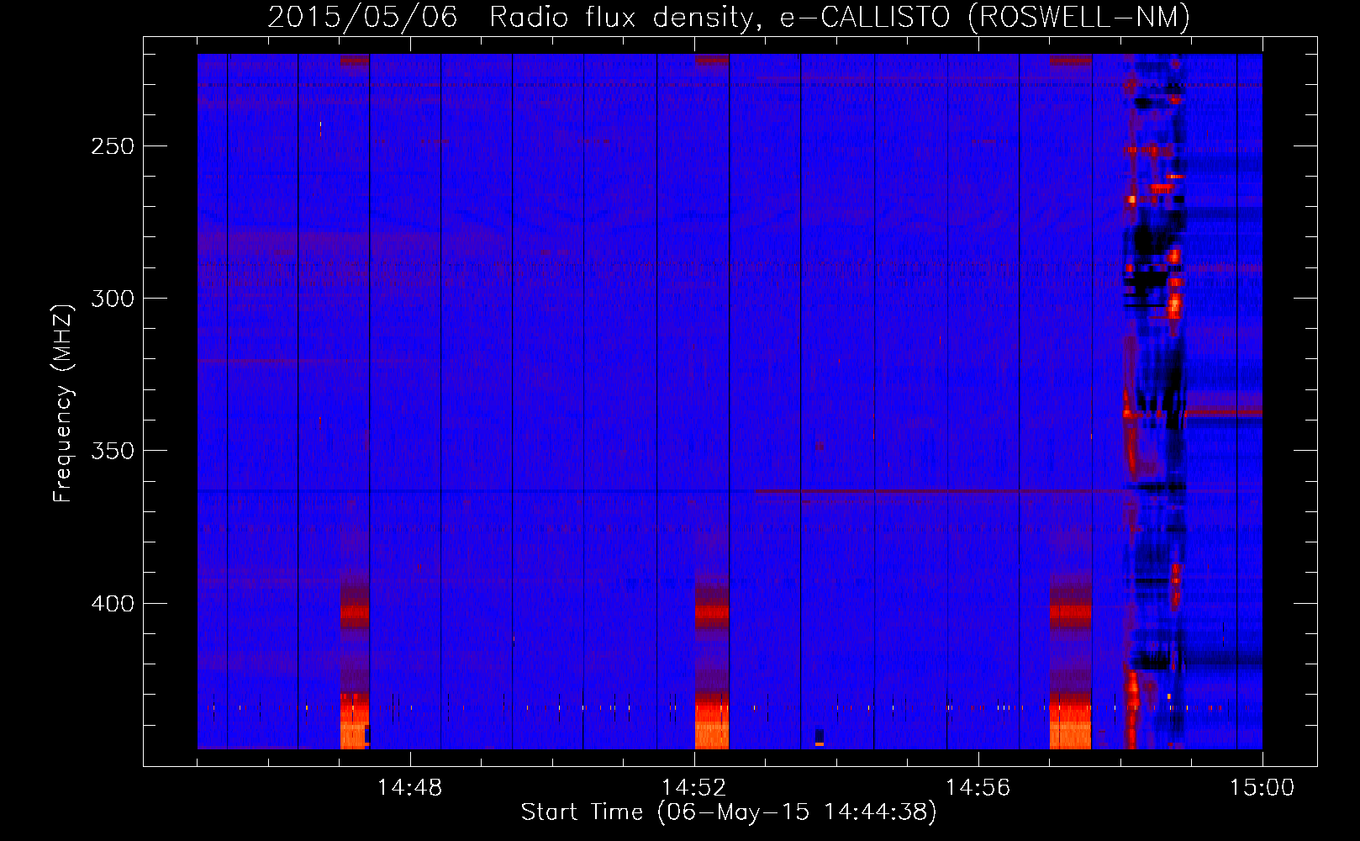Image resolution: width=1360 pixels, height=841 pixels.
Task: Click the 400 frequency tick label
Action: click(x=113, y=604)
